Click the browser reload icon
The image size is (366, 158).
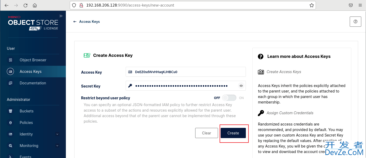point(25,5)
